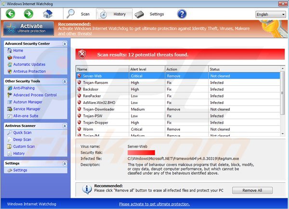289x209 pixels.
Task: Click threat list scrollbar down arrow
Action: (283, 134)
